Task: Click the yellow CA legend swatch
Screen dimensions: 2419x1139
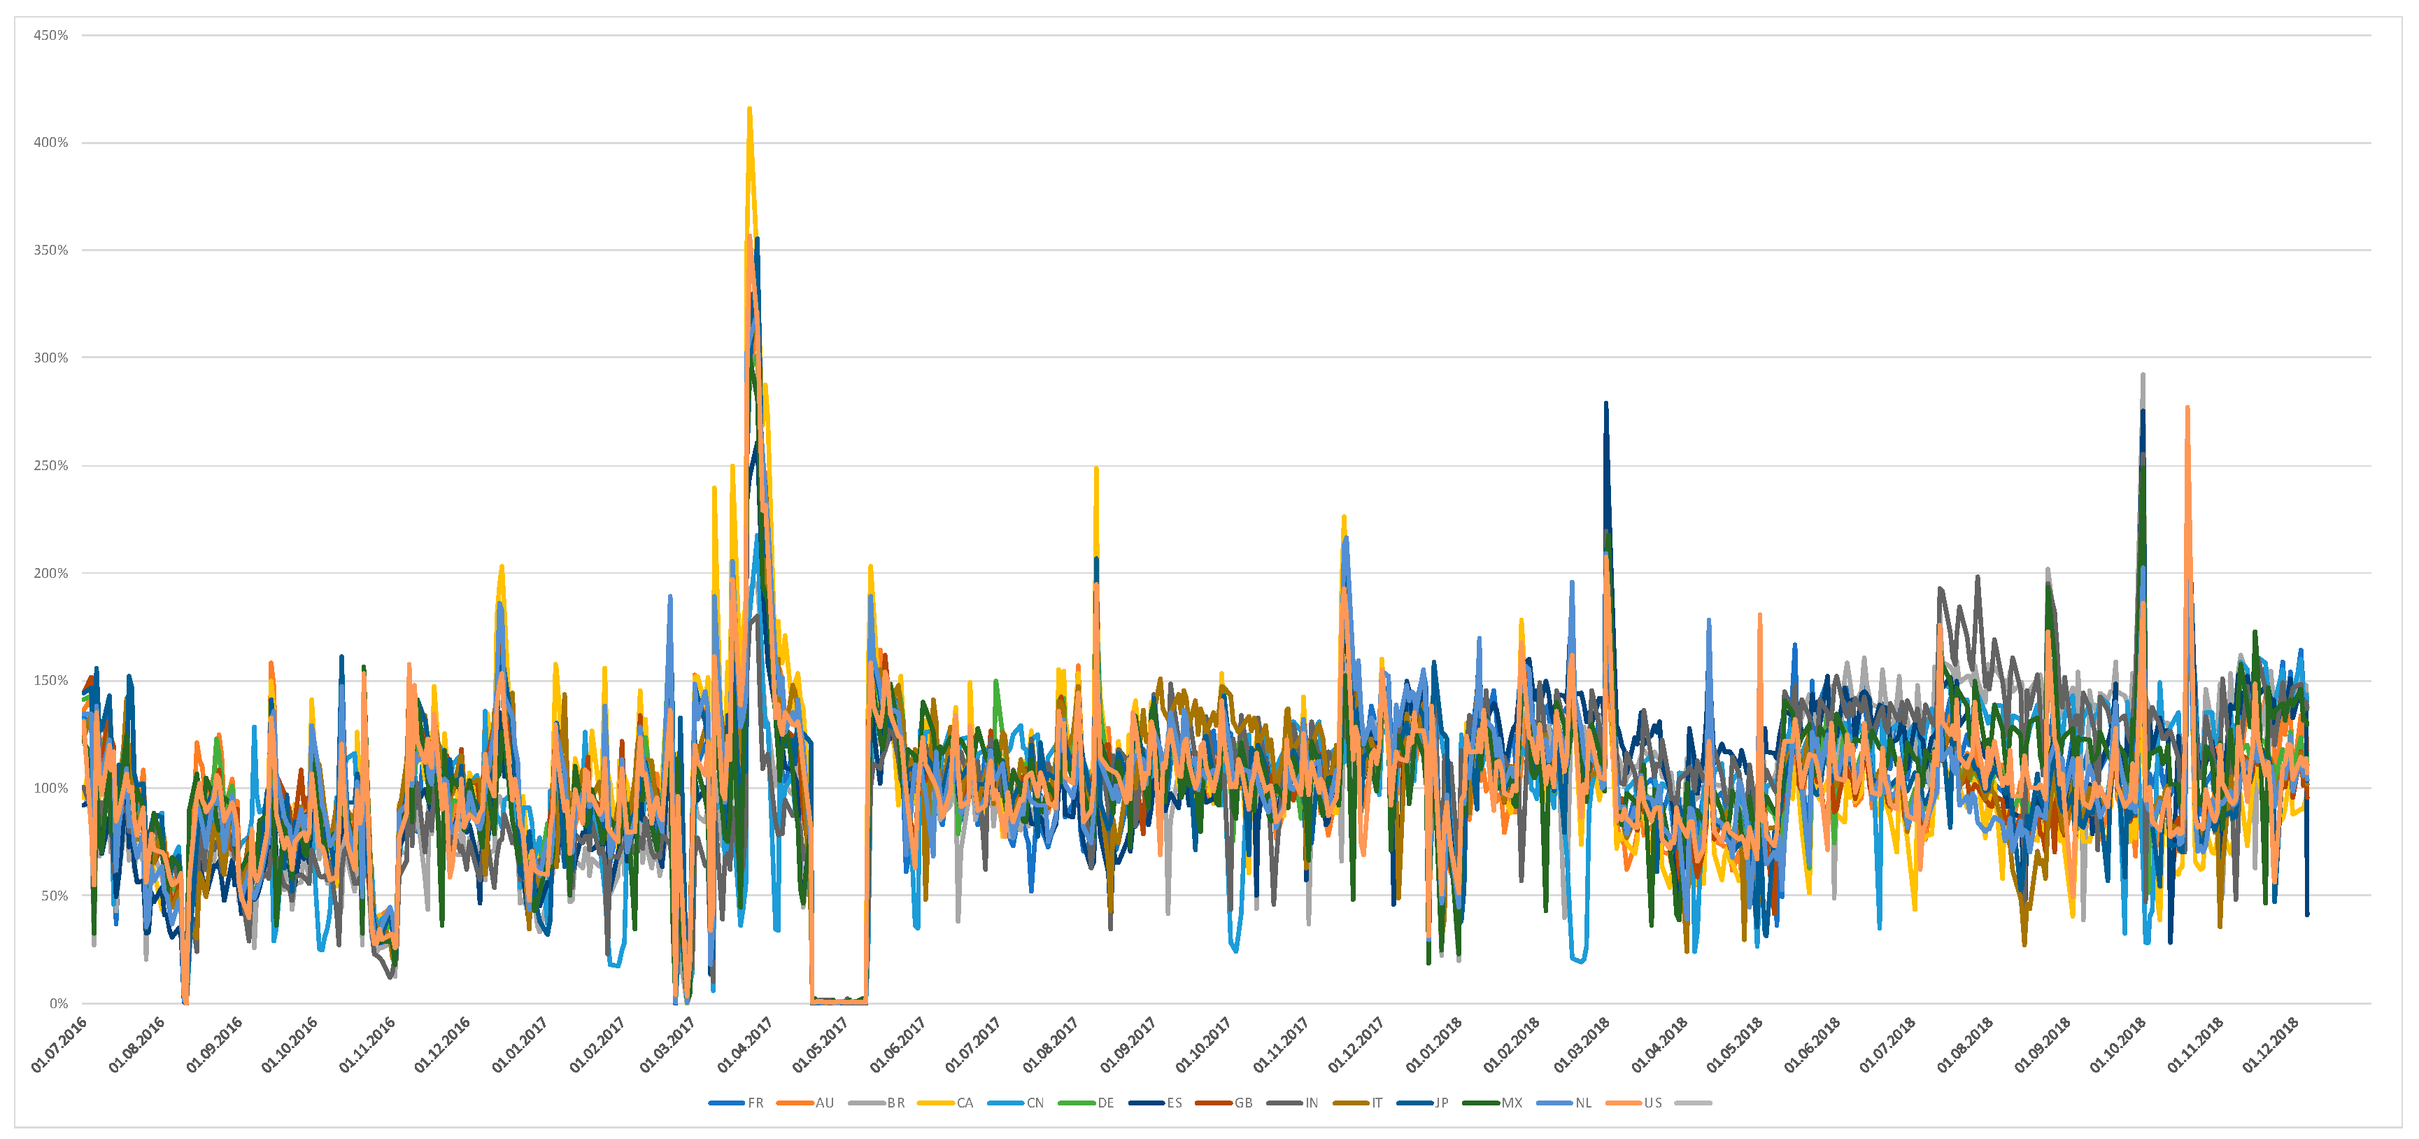Action: 935,1103
